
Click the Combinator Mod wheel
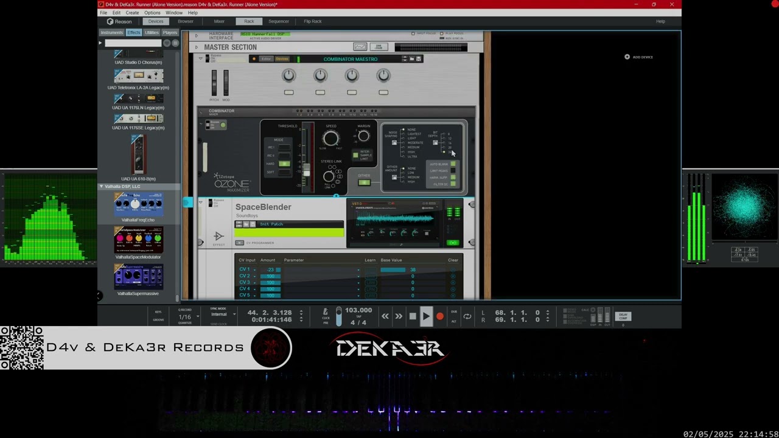[226, 83]
